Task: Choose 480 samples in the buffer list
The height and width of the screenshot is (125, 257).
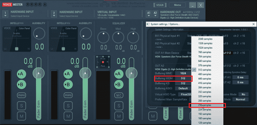Action: click(207, 74)
